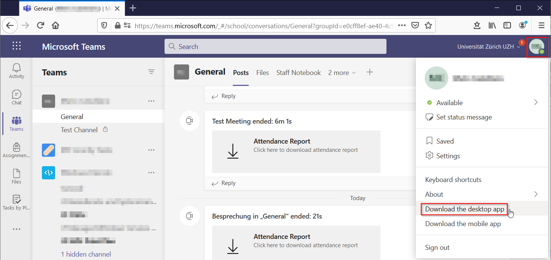Screen dimensions: 551x260
Task: Add a new tab with plus icon
Action: point(370,72)
